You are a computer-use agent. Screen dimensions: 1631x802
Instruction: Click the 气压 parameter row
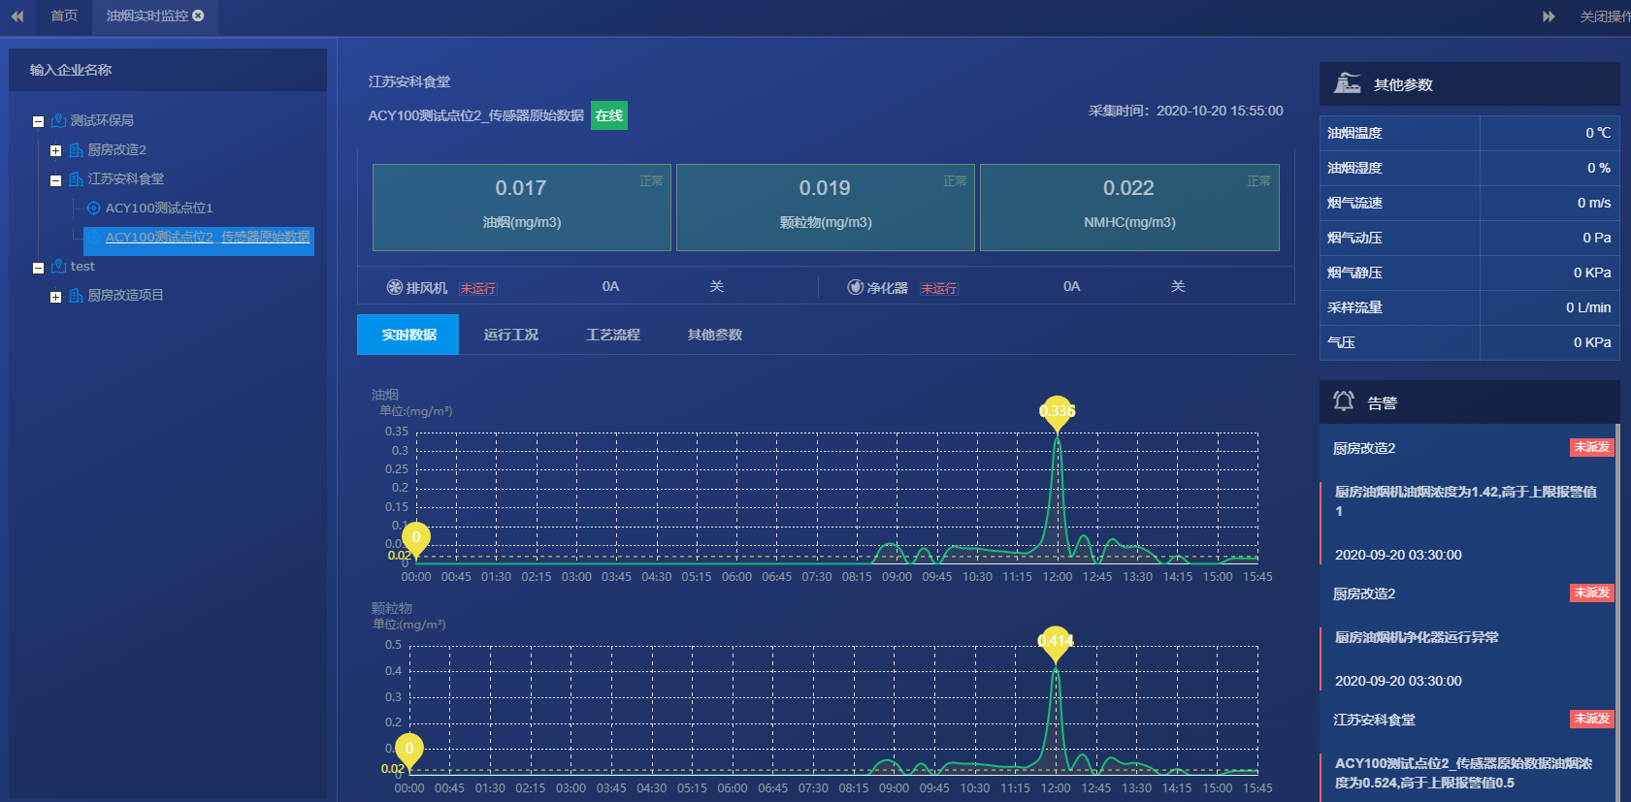point(1470,342)
